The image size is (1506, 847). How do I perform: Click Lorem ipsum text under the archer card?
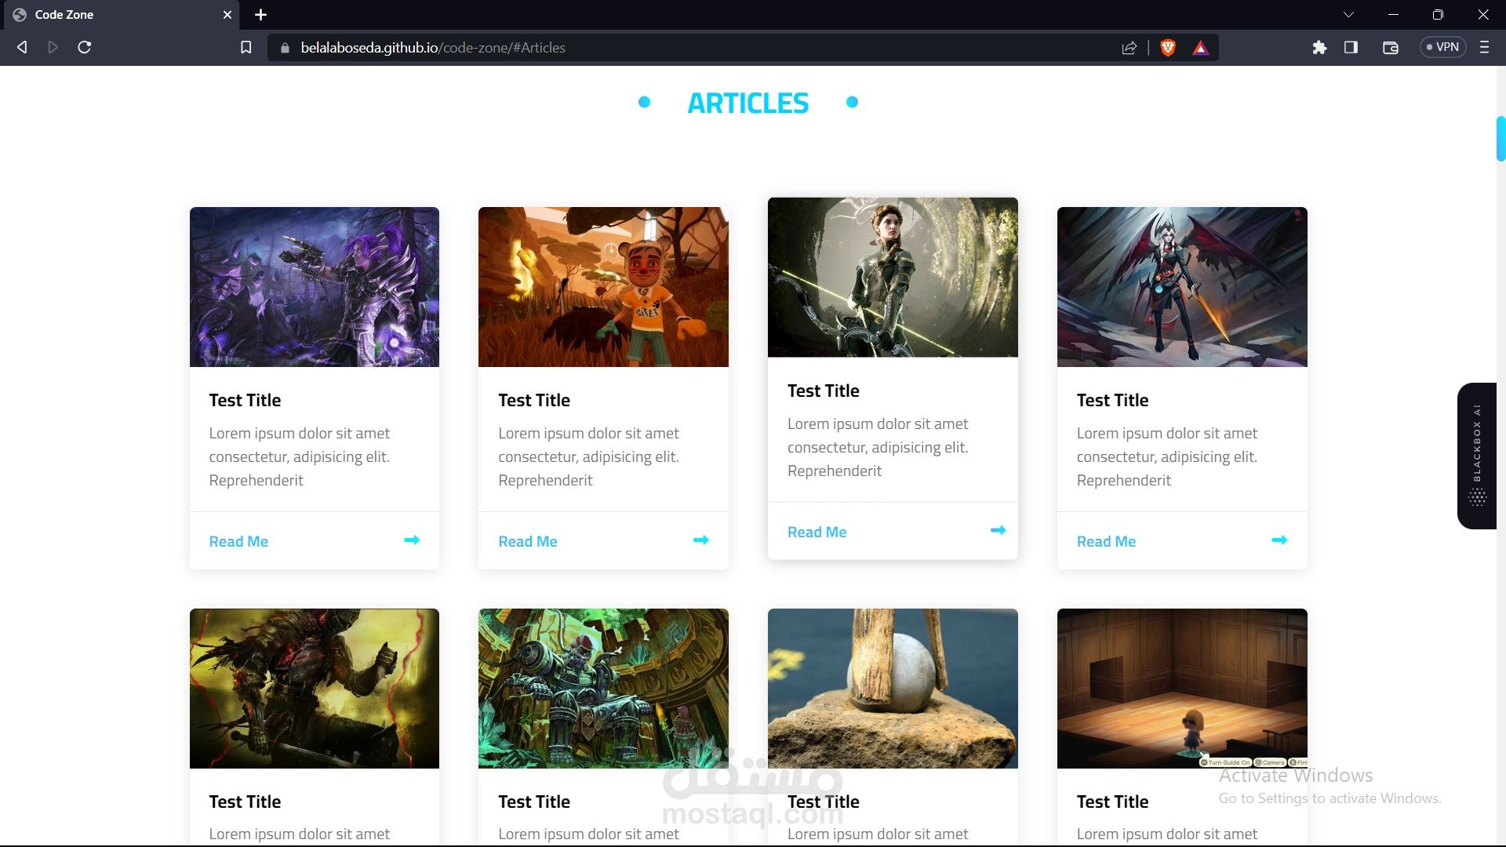[x=878, y=448]
